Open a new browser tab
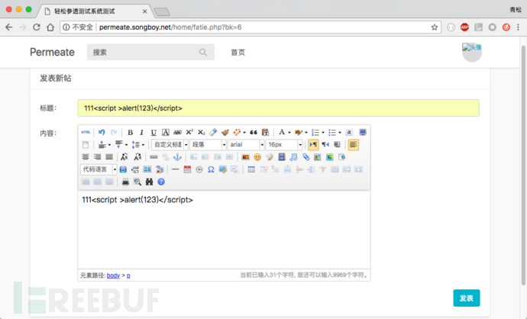The image size is (527, 319). click(162, 12)
